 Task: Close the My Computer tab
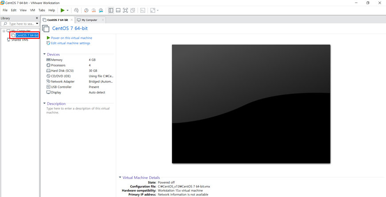103,20
